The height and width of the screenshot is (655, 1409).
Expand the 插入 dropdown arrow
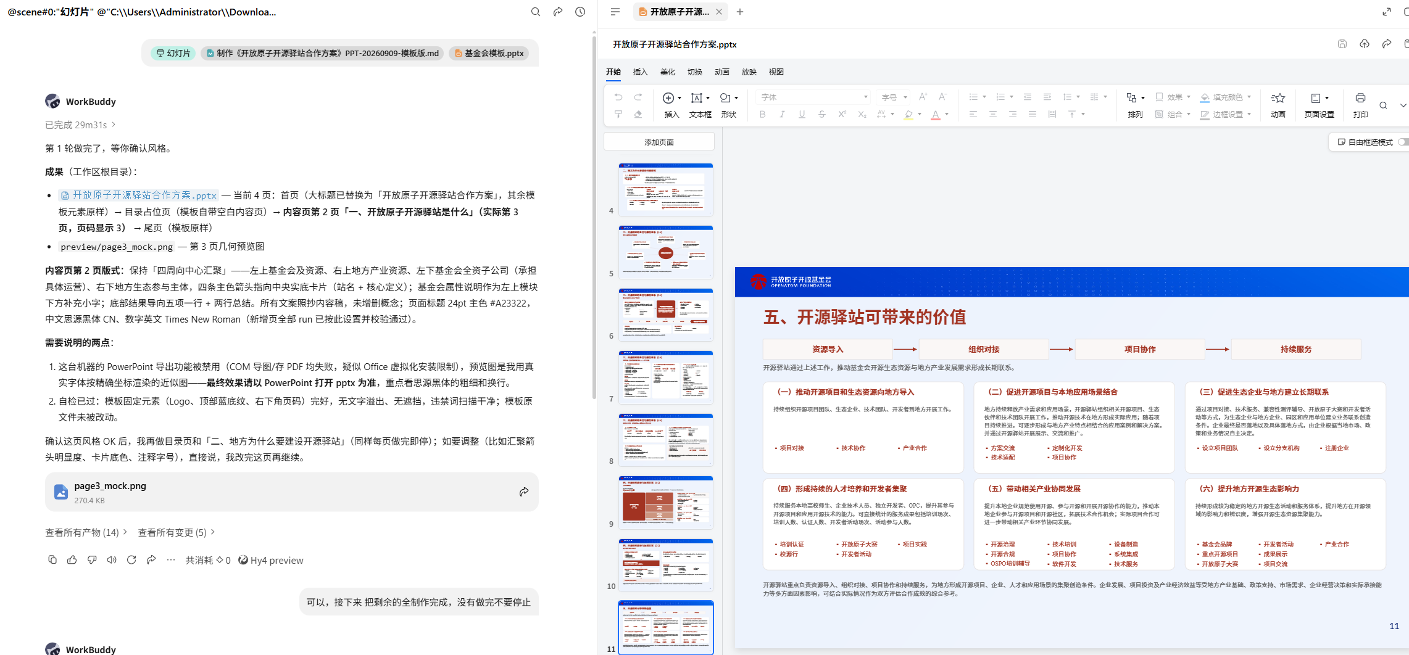[x=680, y=97]
